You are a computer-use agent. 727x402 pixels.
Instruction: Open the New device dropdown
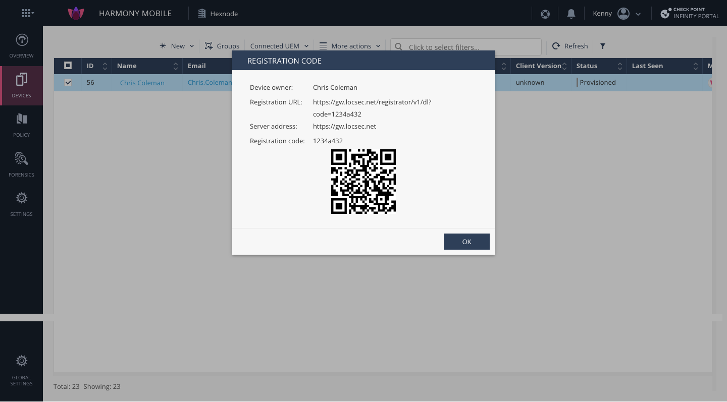[x=177, y=46]
